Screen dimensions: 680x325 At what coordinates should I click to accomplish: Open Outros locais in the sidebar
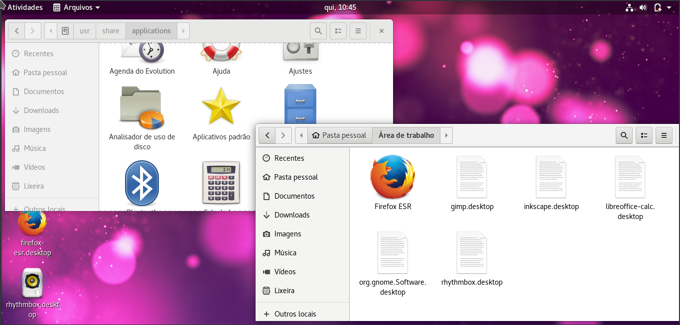click(296, 314)
